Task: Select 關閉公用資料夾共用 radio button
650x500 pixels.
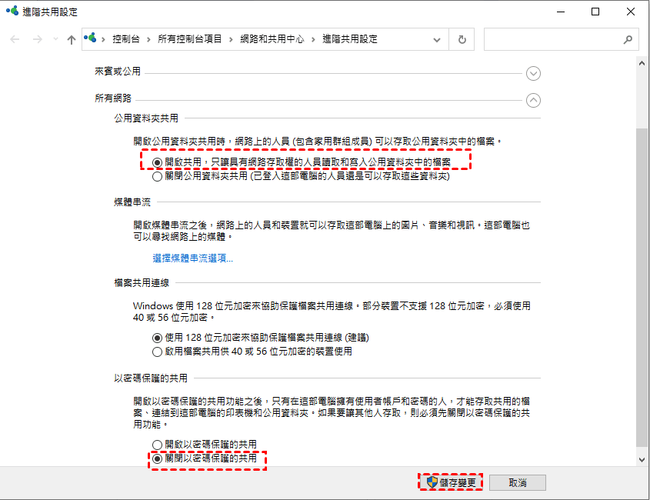Action: (x=158, y=175)
